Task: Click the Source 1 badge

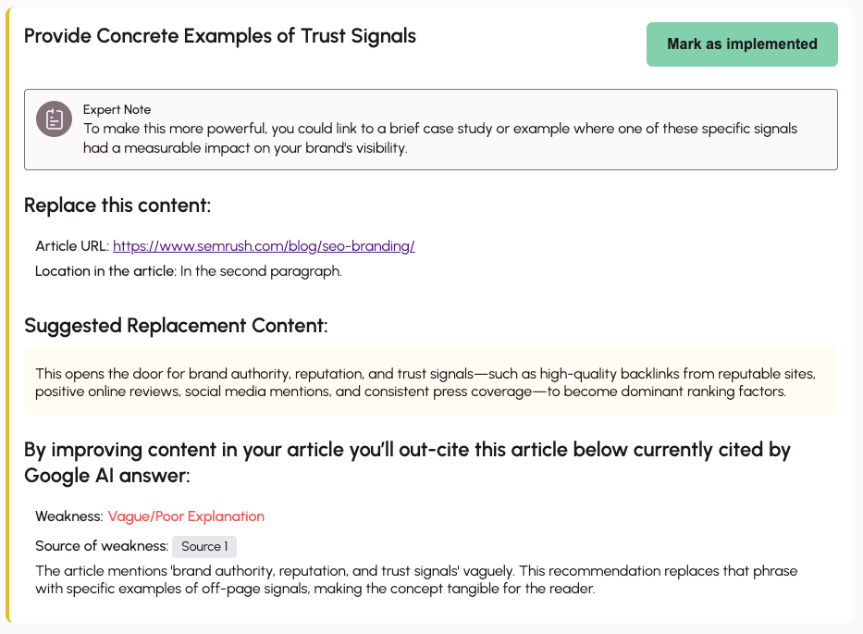Action: coord(204,546)
